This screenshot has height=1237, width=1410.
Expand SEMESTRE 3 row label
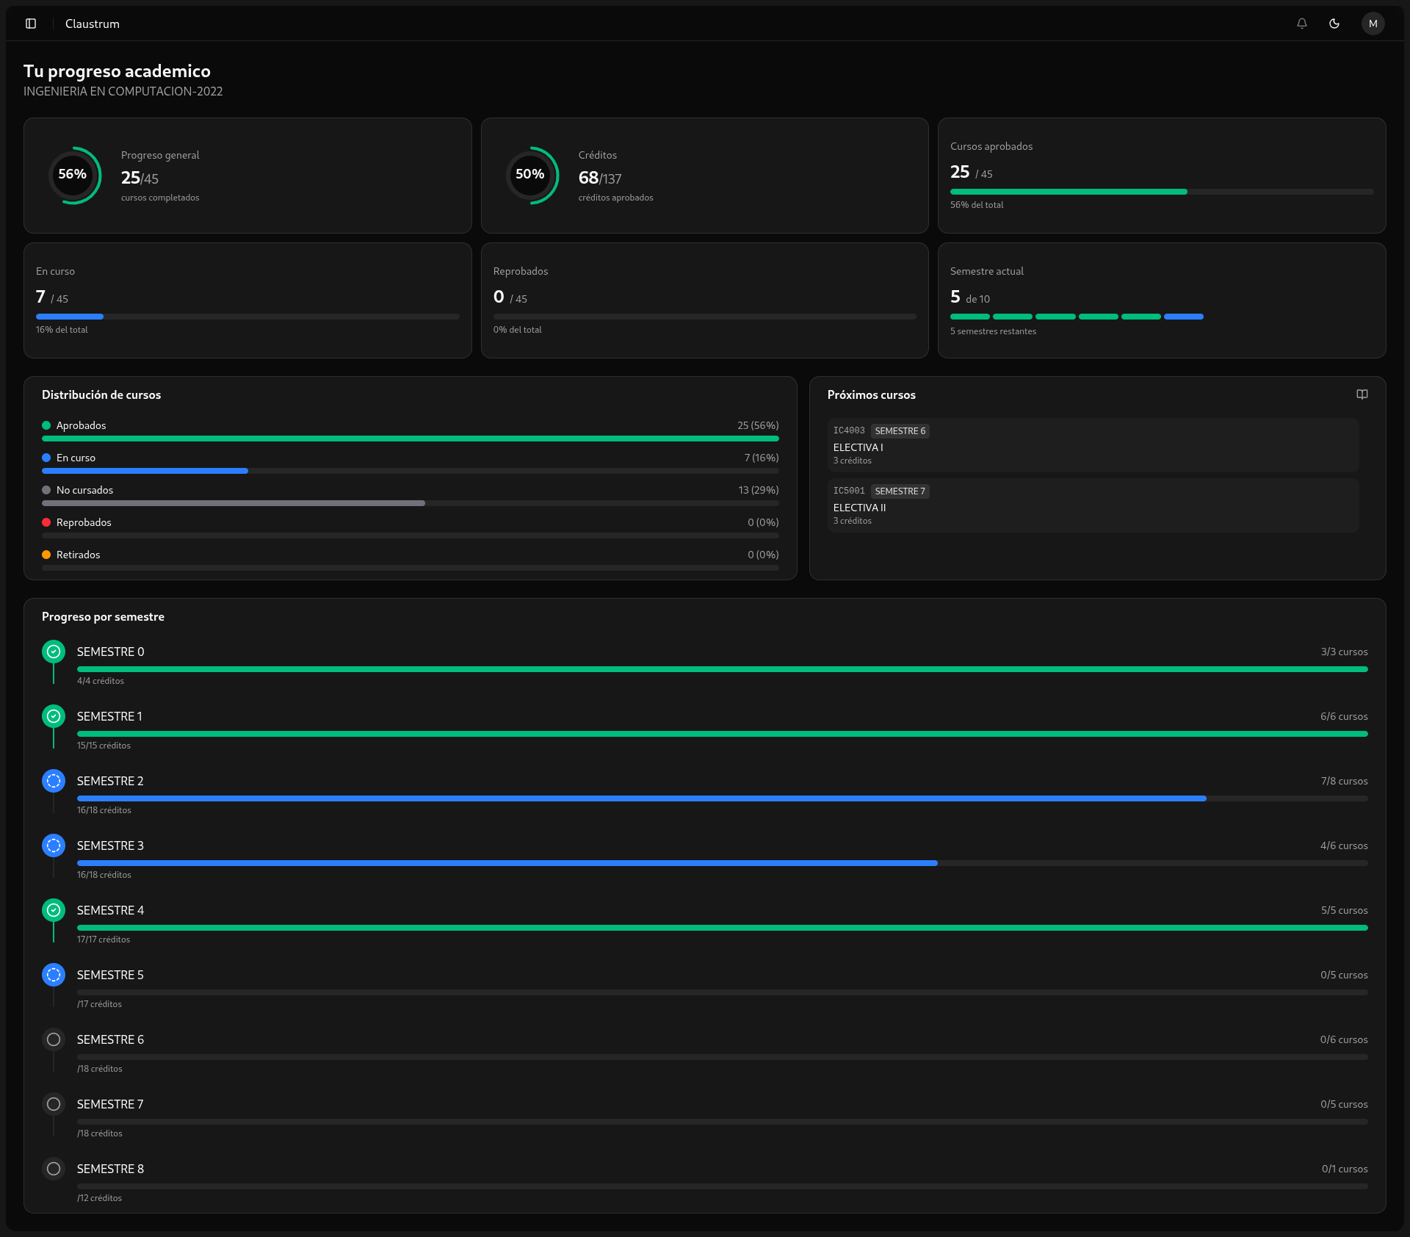110,845
